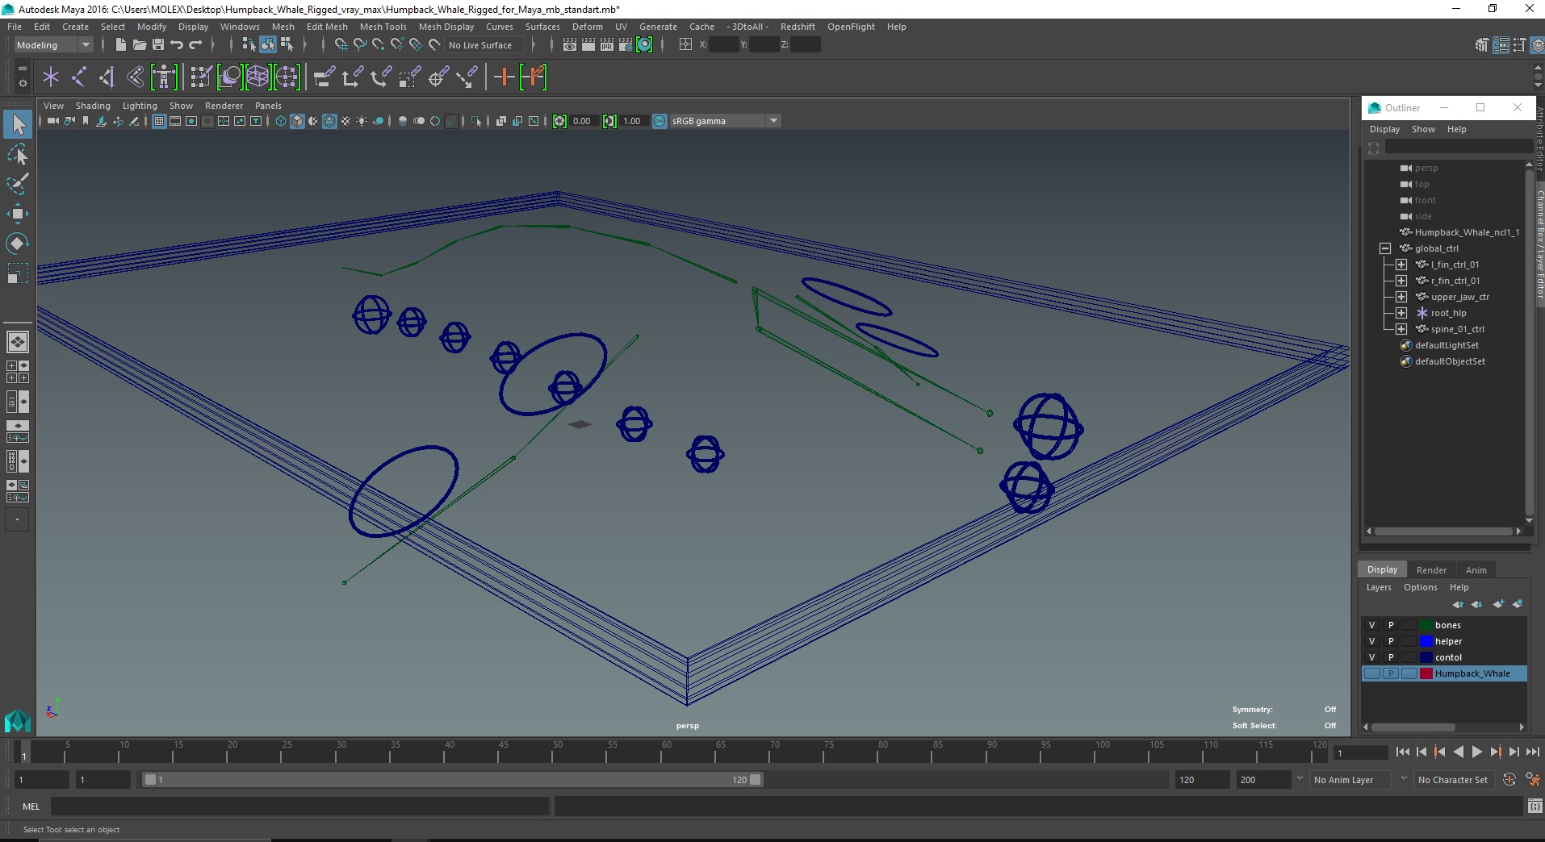Image resolution: width=1545 pixels, height=842 pixels.
Task: Open the viewport Shading menu
Action: coord(93,106)
